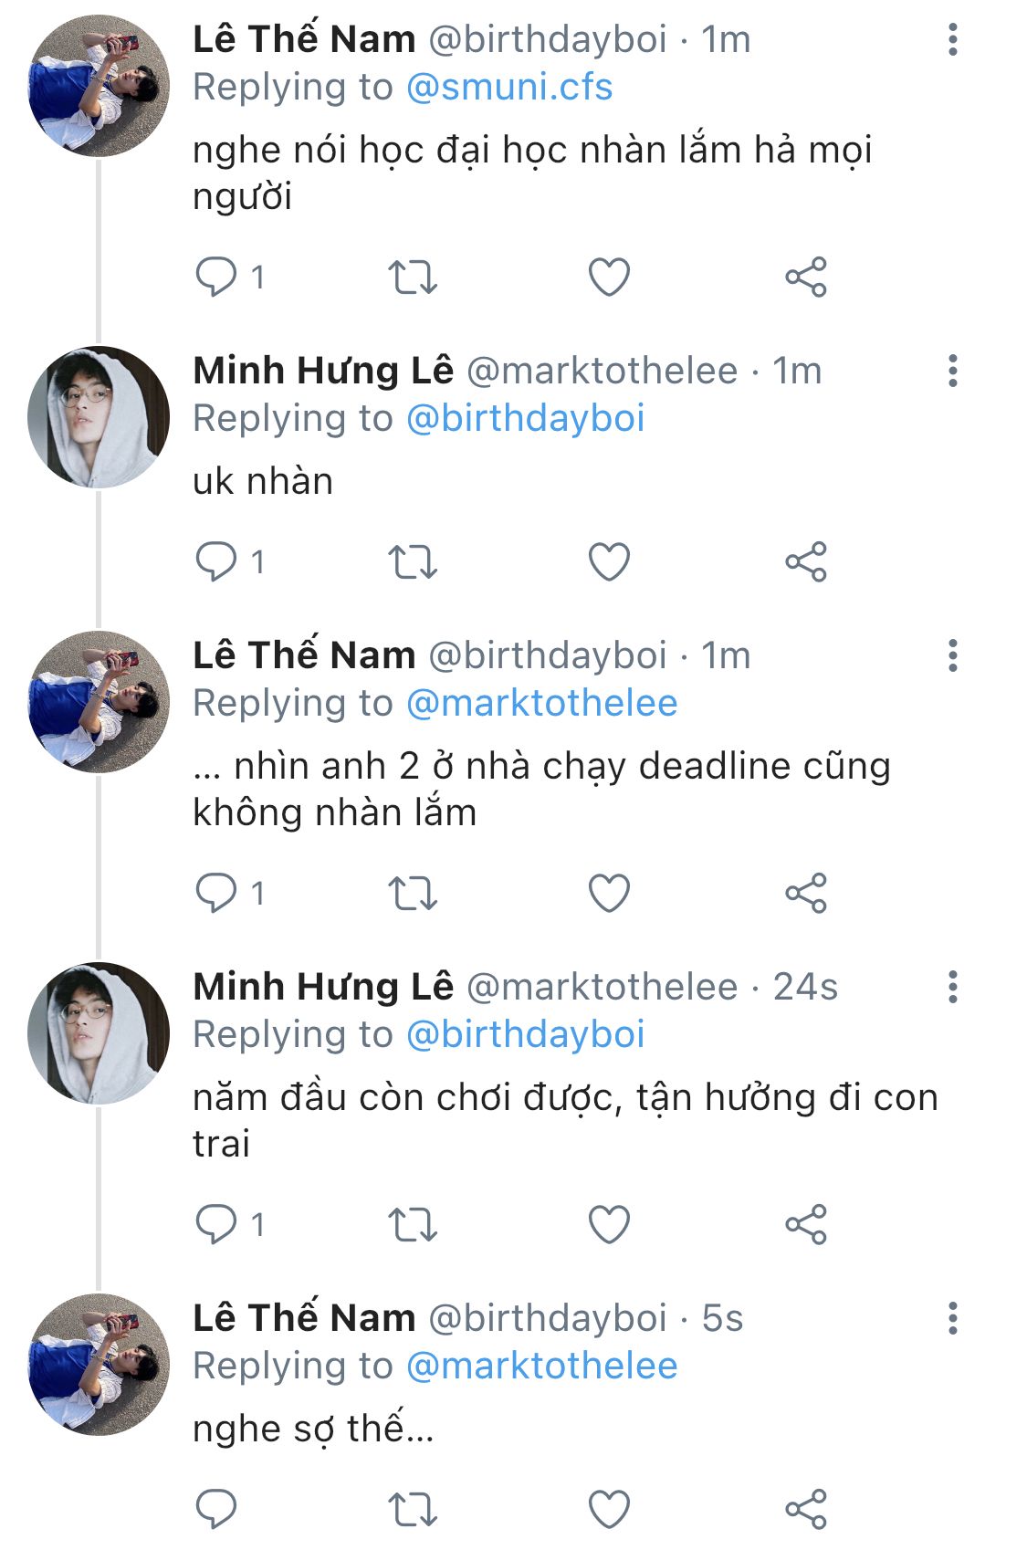Viewport: 1027px width, 1550px height.
Task: Reply to the "năm đầu còn chơi được" tweet
Action: coord(216,1224)
